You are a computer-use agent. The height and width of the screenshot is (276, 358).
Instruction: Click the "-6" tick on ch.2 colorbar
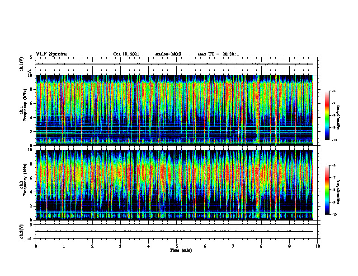click(x=334, y=166)
